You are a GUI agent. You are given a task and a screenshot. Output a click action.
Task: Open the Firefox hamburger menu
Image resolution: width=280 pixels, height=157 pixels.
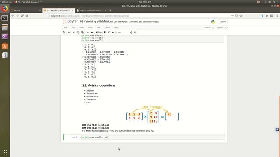tap(277, 16)
